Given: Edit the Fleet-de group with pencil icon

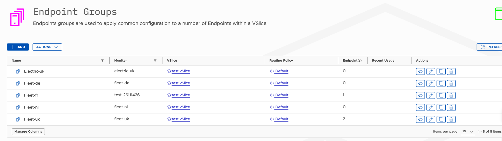Looking at the screenshot, I should coord(431,84).
